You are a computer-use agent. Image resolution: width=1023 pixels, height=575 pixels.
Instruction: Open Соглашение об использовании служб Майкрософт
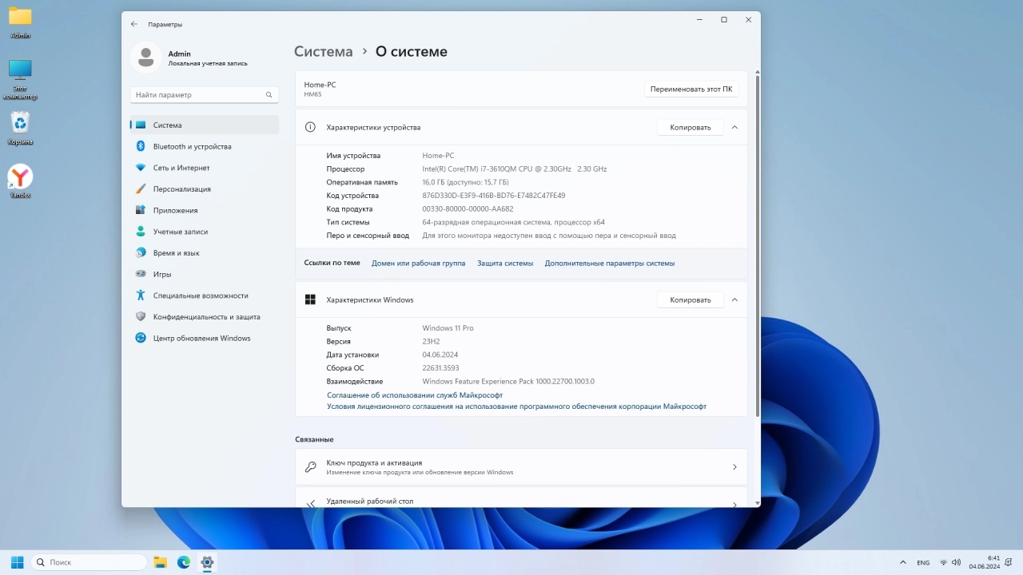pyautogui.click(x=415, y=395)
